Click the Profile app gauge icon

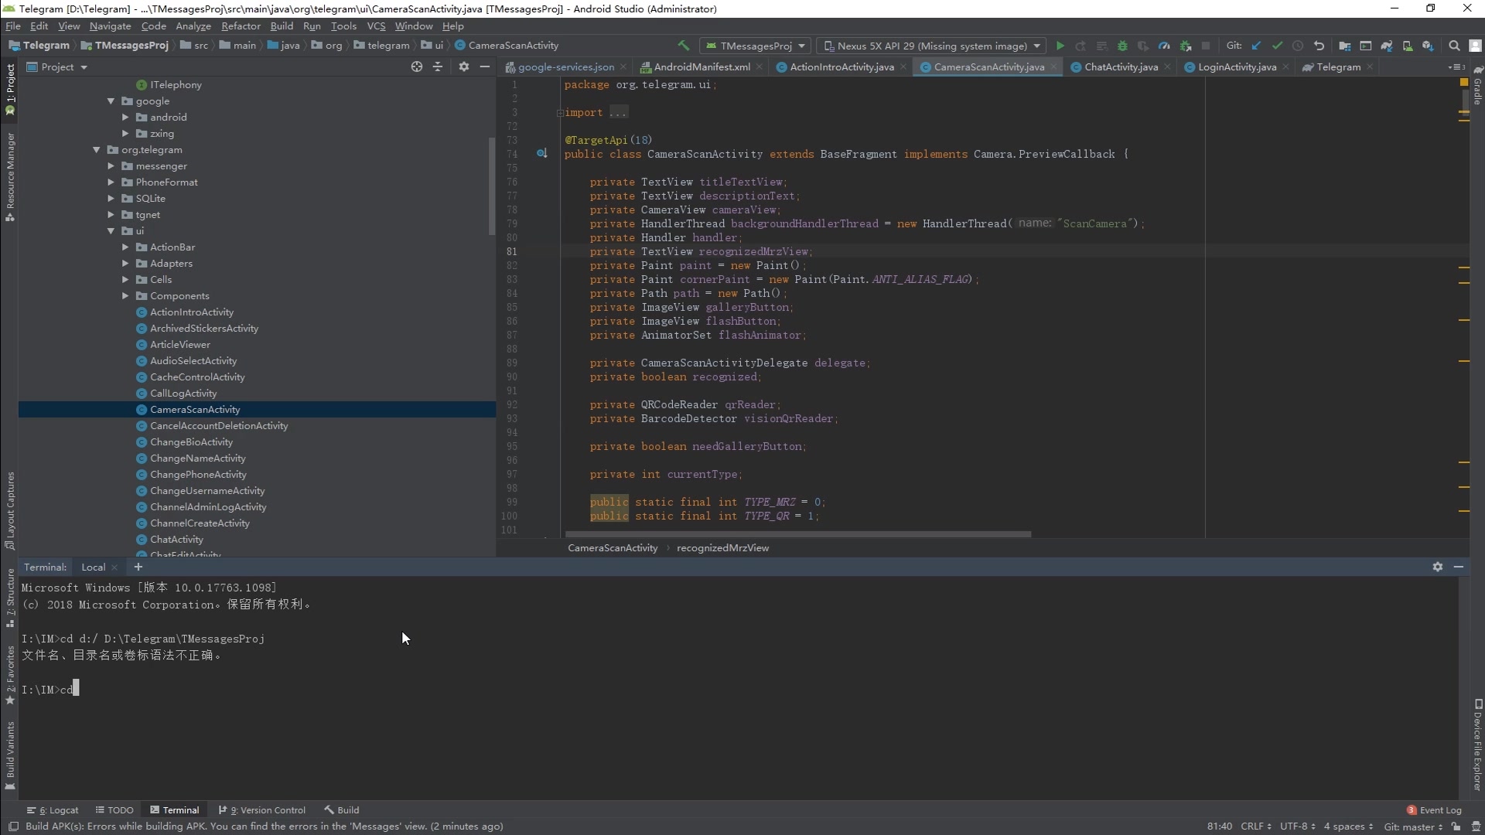[1164, 46]
